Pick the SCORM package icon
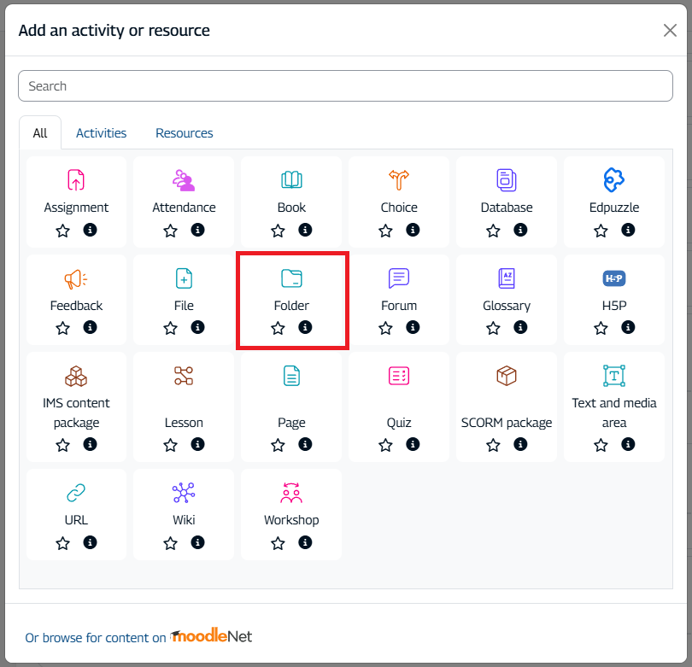The image size is (692, 667). coord(507,376)
